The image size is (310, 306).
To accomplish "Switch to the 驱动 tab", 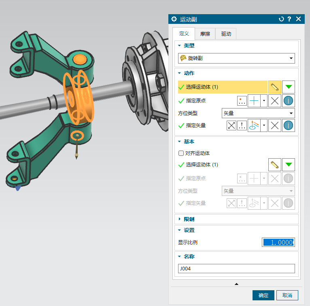I will [226, 34].
